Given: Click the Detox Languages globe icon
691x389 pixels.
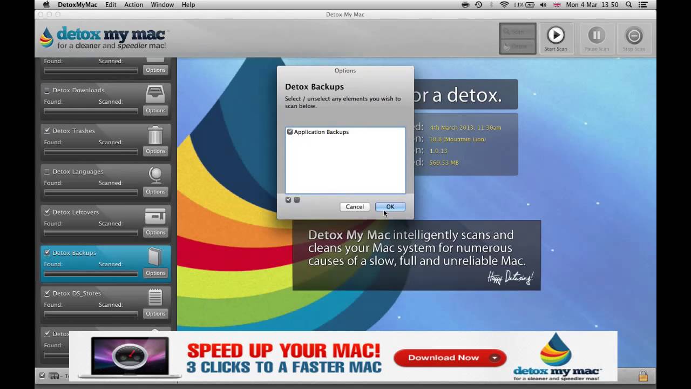Looking at the screenshot, I should pyautogui.click(x=155, y=175).
